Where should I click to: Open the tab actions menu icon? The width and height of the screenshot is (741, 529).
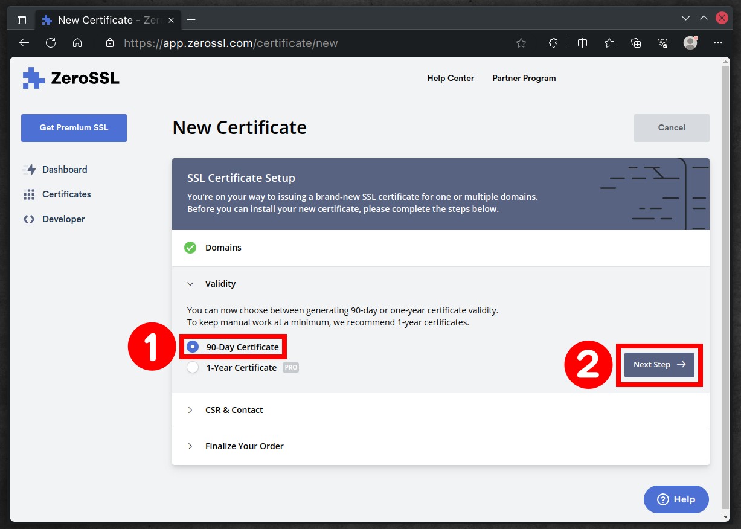22,20
